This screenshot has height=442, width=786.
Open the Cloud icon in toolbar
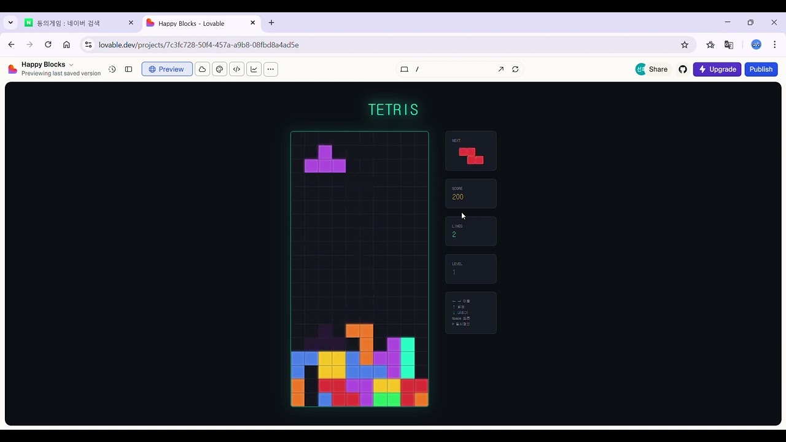coord(202,69)
